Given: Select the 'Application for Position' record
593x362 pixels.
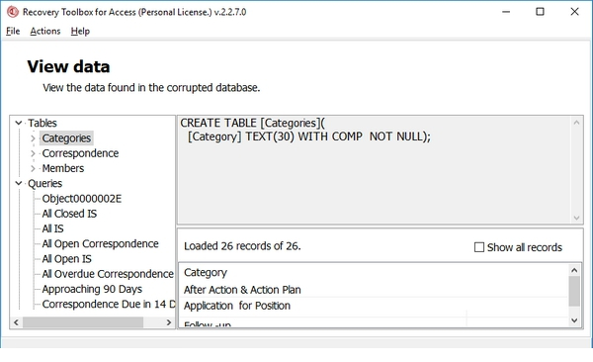Looking at the screenshot, I should (237, 306).
